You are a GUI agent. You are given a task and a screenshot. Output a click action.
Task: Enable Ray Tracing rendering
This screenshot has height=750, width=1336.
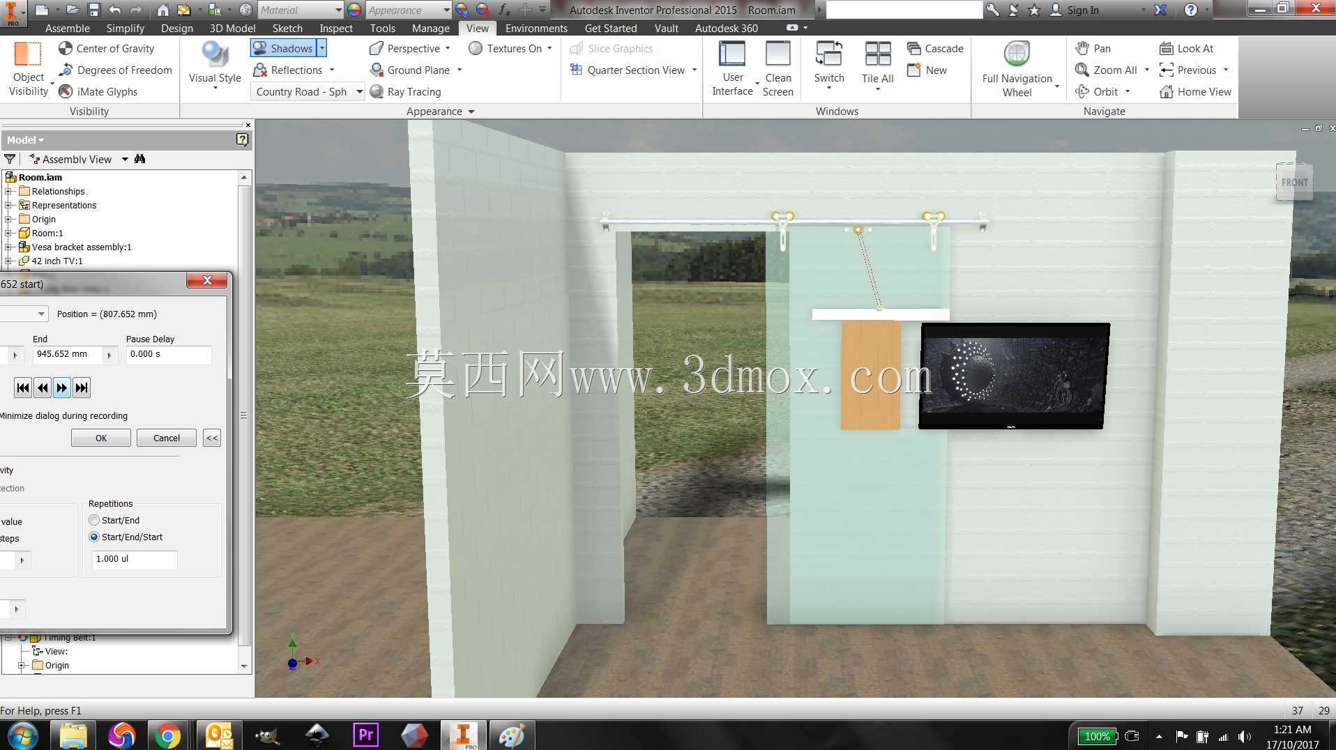(x=405, y=91)
